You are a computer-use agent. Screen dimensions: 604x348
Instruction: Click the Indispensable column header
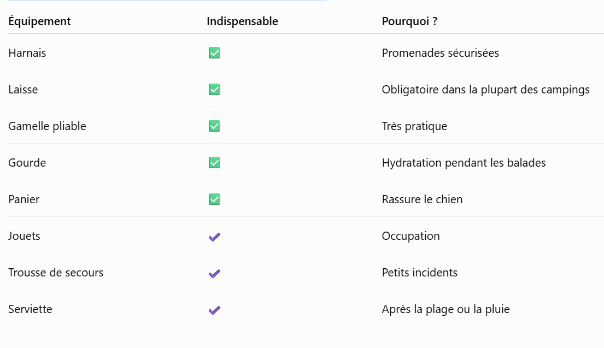point(242,21)
